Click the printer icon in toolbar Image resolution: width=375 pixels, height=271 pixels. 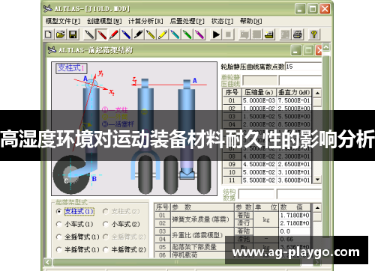point(298,34)
